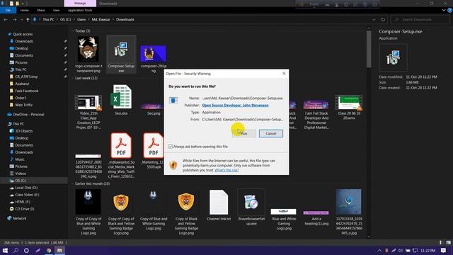Open the What's the risk link
The height and width of the screenshot is (255, 453).
point(226,170)
